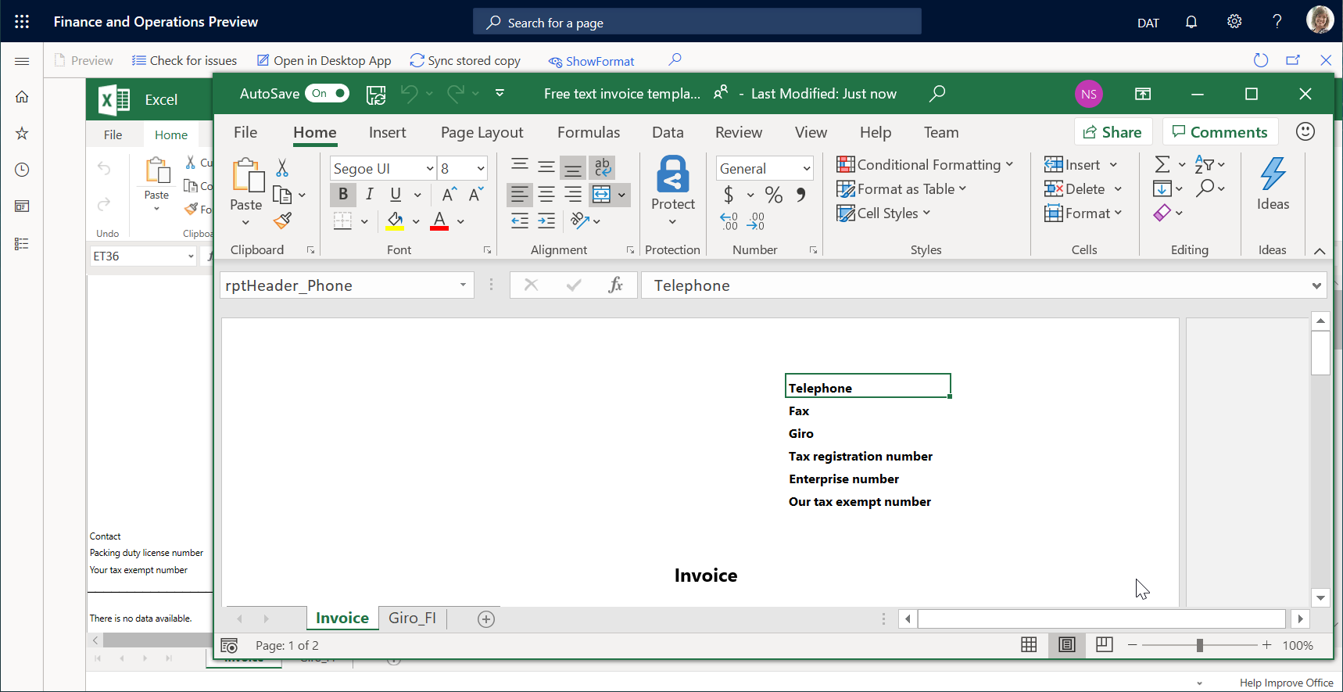Screen dimensions: 1343x692
Task: Open the Segoe UI font name dropdown
Action: coord(429,169)
